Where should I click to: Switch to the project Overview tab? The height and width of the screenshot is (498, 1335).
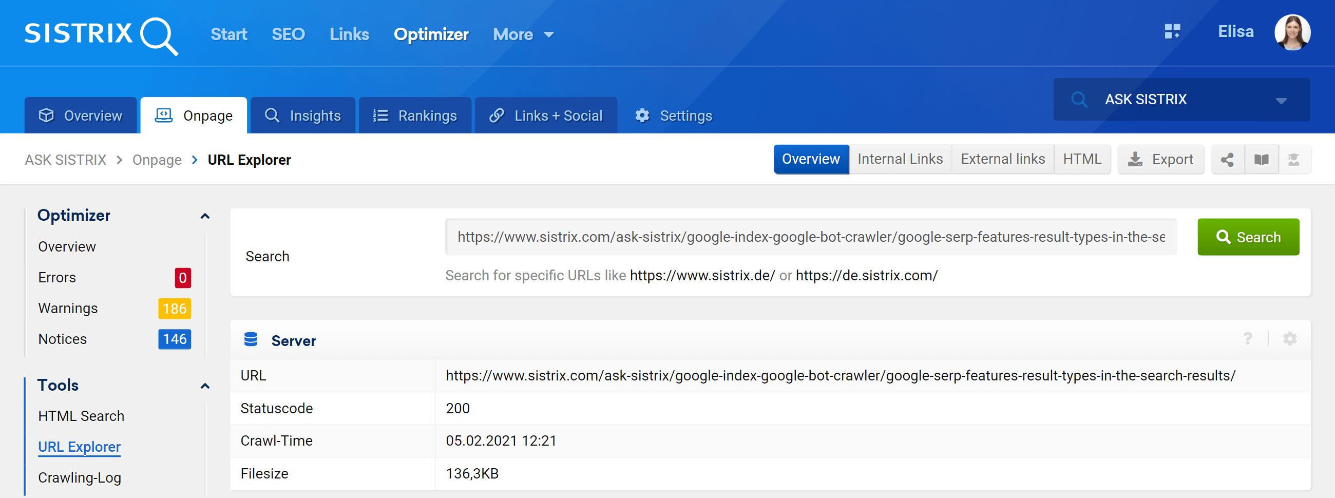click(80, 116)
